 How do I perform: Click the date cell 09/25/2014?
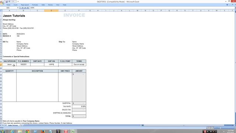(x=21, y=34)
